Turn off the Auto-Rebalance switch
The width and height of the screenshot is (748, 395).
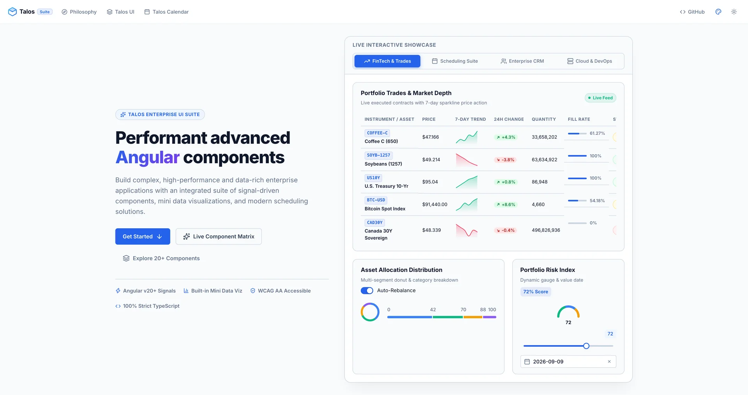pos(367,291)
